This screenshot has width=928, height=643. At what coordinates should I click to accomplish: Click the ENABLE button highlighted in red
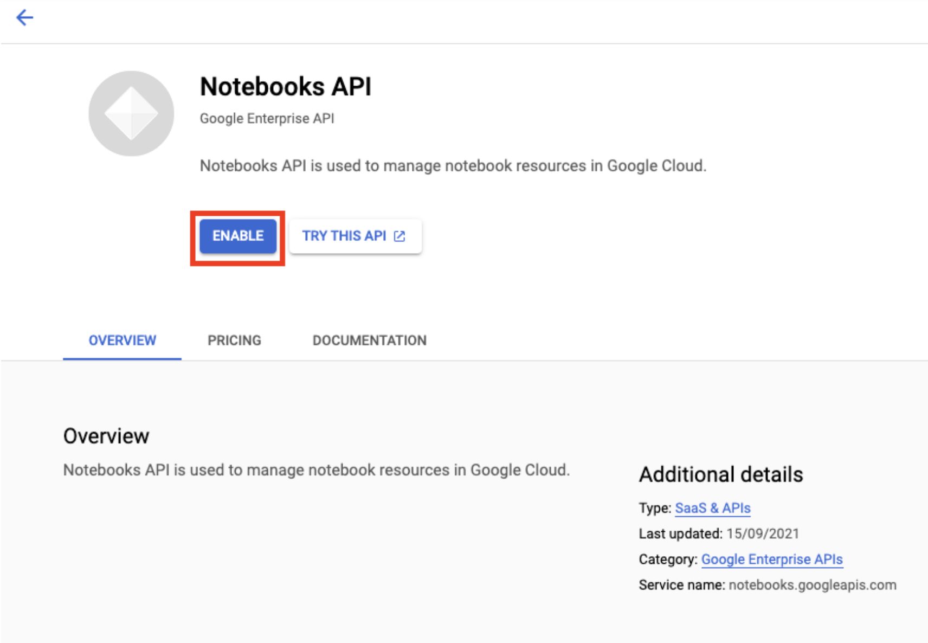237,236
